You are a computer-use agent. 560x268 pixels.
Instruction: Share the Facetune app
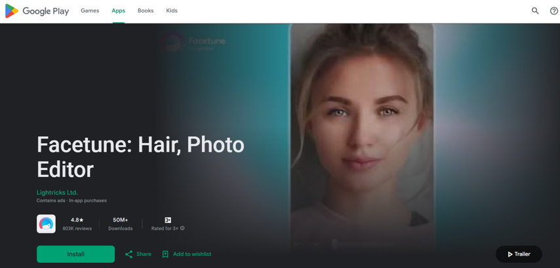click(138, 254)
